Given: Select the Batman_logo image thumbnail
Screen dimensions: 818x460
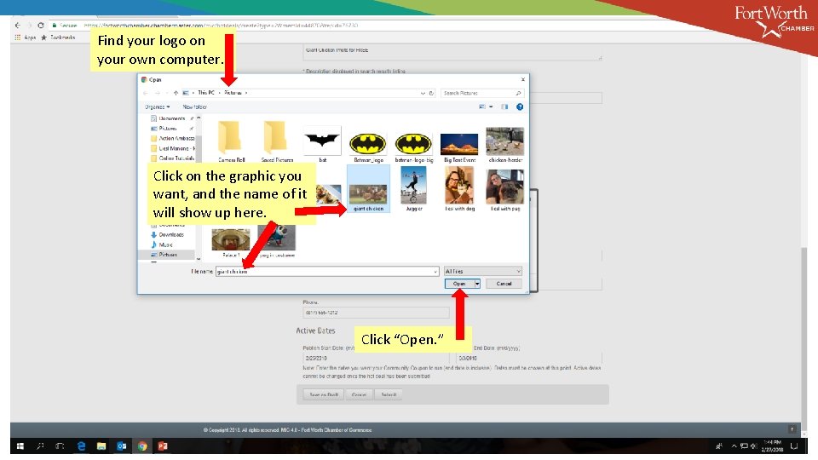Looking at the screenshot, I should pos(368,145).
